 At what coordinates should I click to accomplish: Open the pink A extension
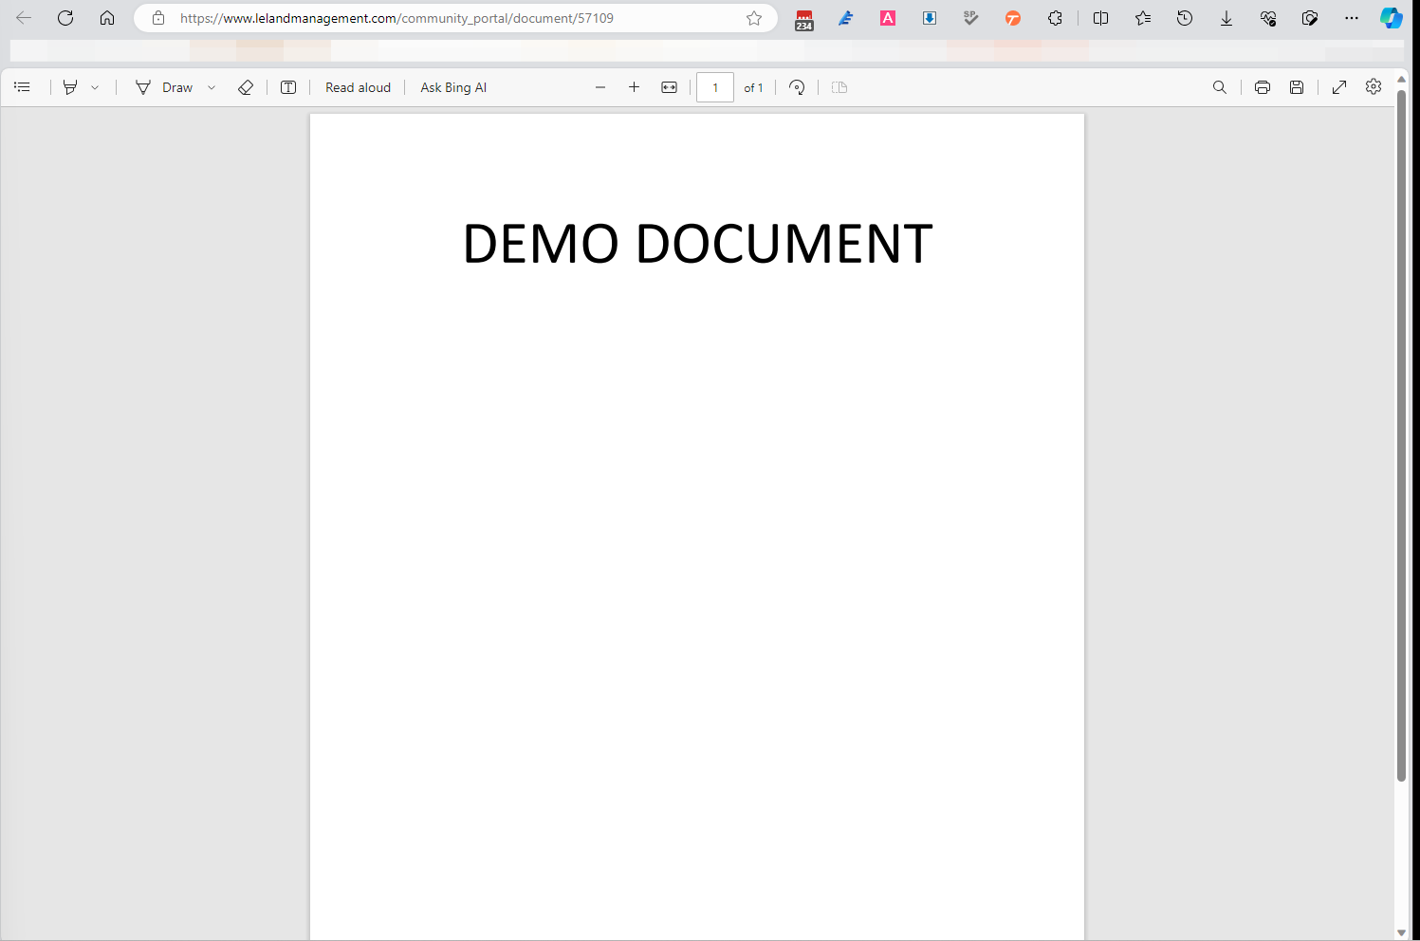(888, 18)
